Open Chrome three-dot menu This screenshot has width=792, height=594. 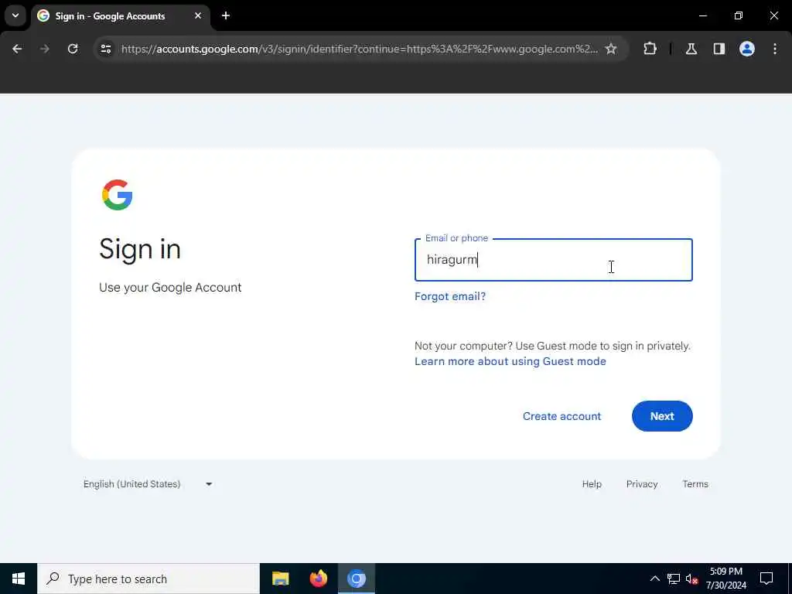tap(775, 49)
